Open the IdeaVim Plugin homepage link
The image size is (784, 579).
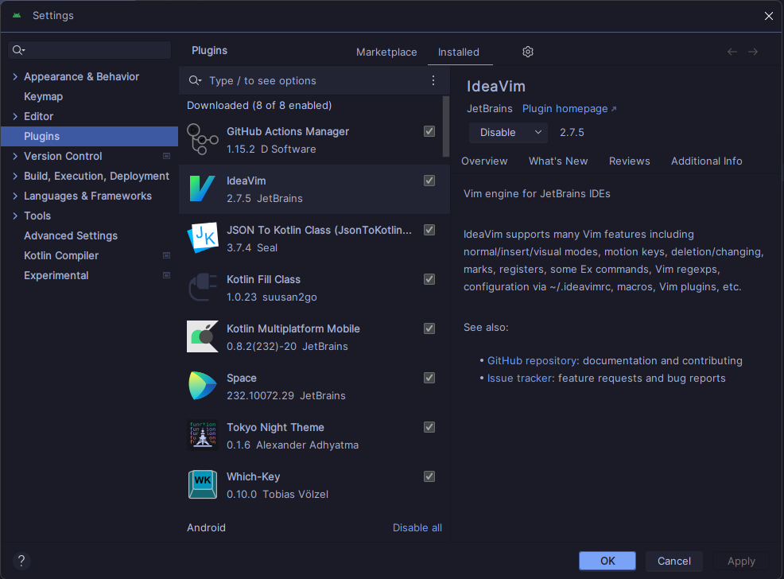565,108
